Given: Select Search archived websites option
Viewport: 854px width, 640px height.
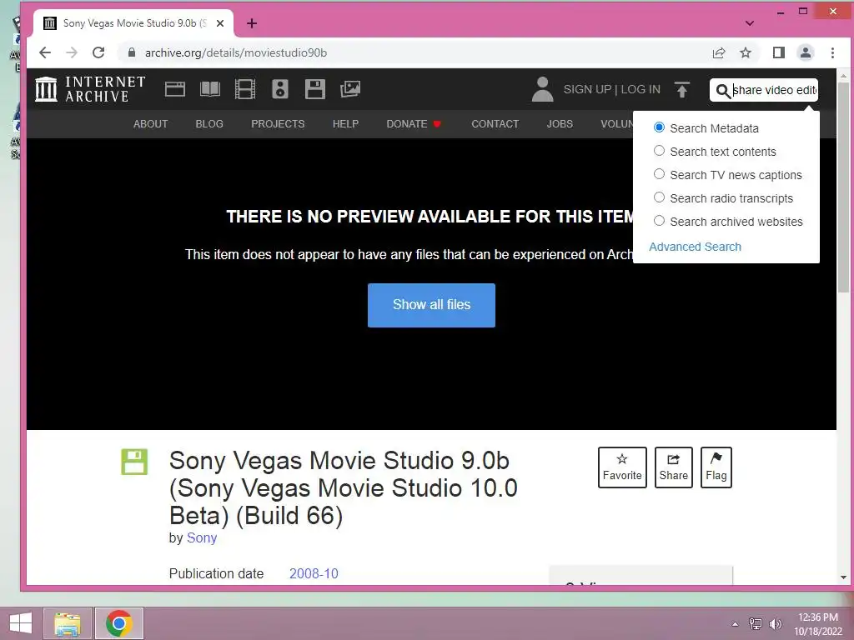Looking at the screenshot, I should coord(659,221).
